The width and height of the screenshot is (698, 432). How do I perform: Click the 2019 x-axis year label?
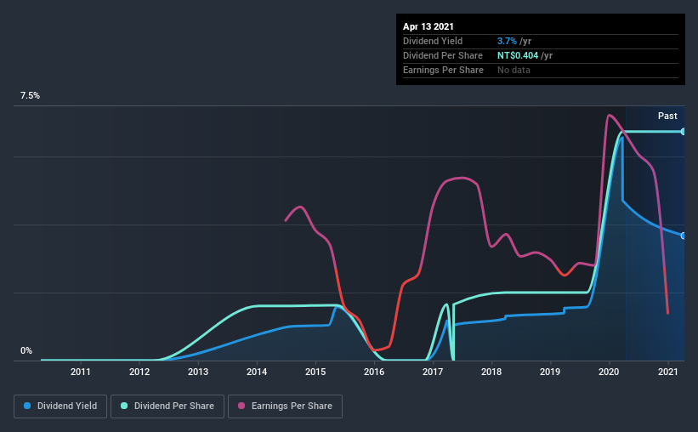[550, 372]
